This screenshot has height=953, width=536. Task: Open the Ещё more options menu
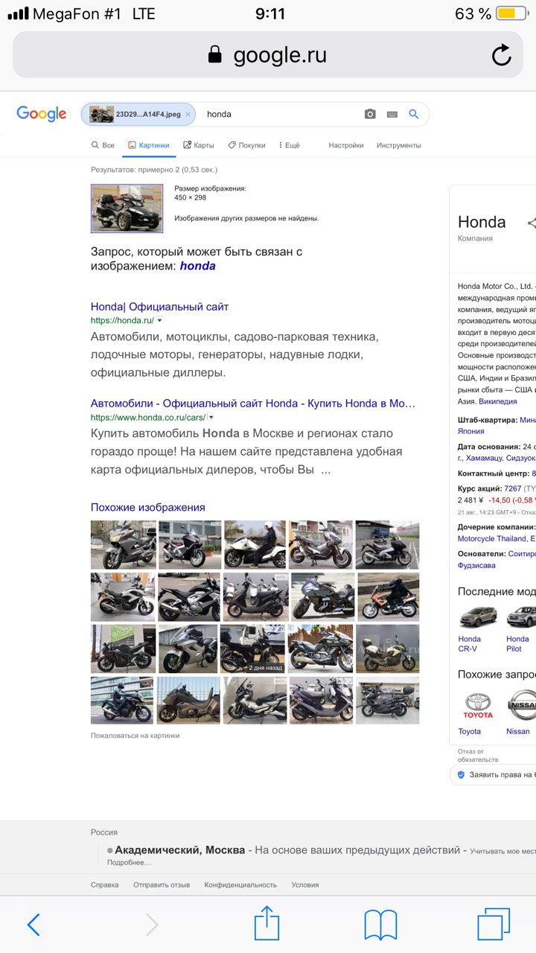coord(289,145)
